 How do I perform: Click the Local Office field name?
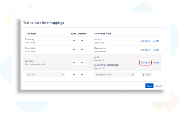(100, 65)
